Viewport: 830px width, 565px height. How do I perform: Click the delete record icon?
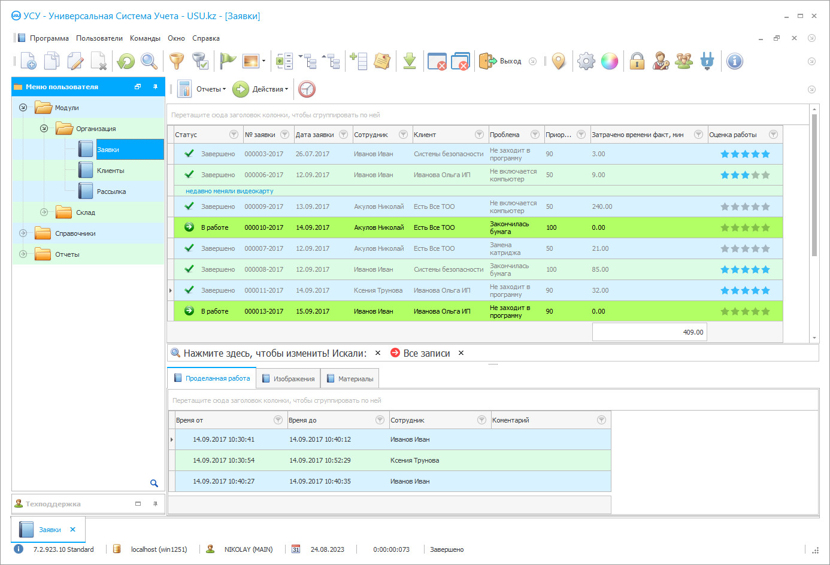coord(99,61)
